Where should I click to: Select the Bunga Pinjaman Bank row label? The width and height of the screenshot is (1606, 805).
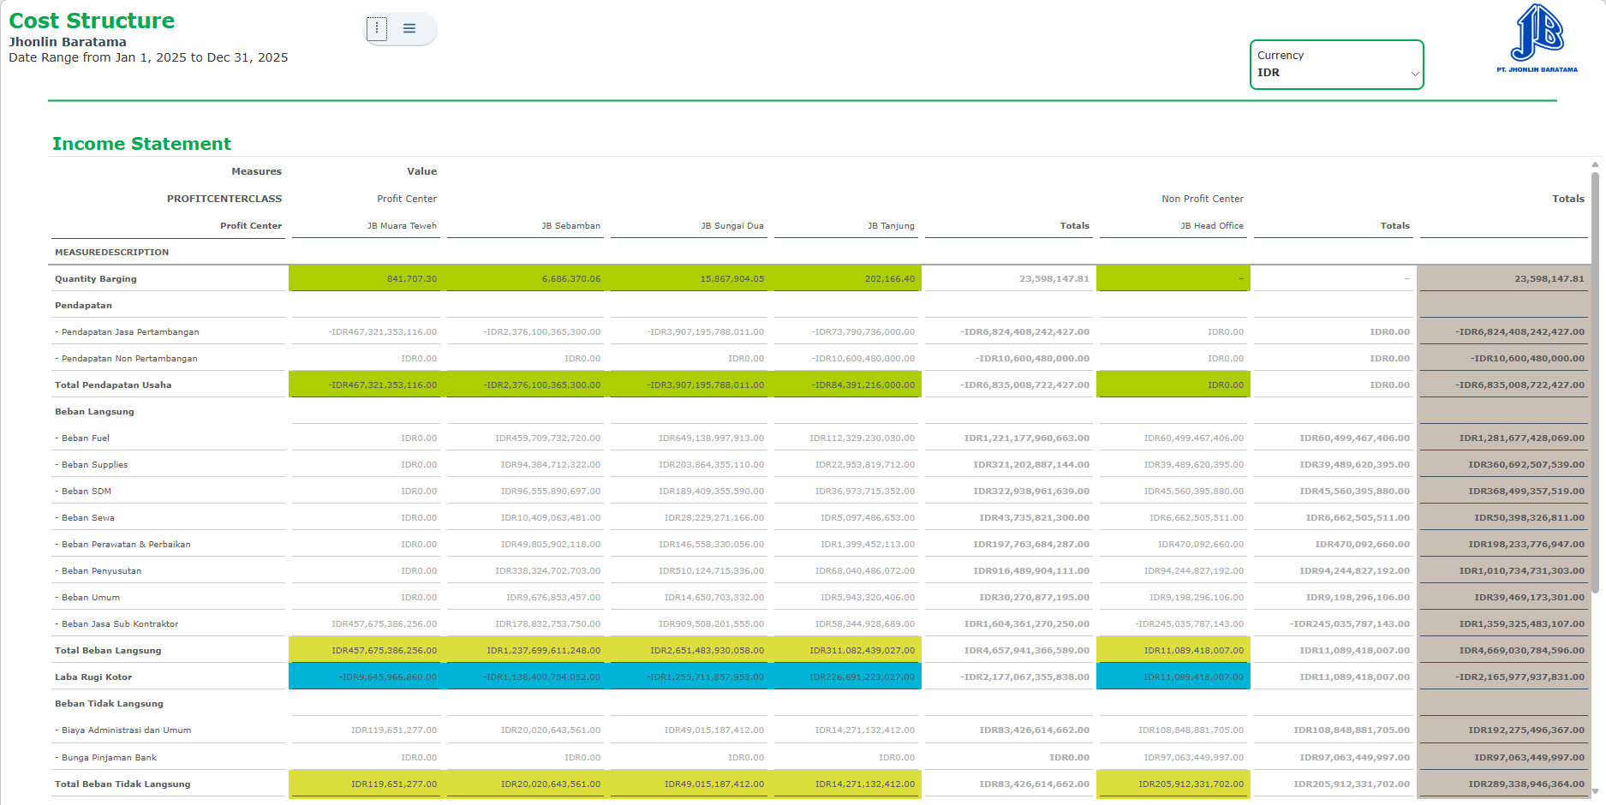105,758
